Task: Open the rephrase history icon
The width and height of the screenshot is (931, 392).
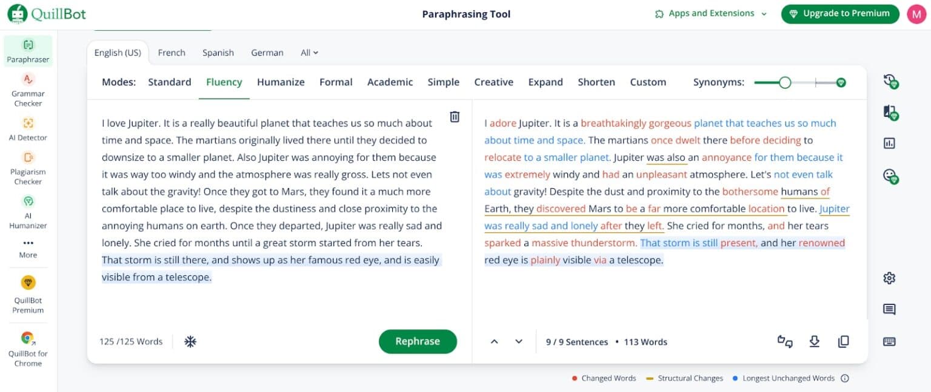Action: point(891,82)
